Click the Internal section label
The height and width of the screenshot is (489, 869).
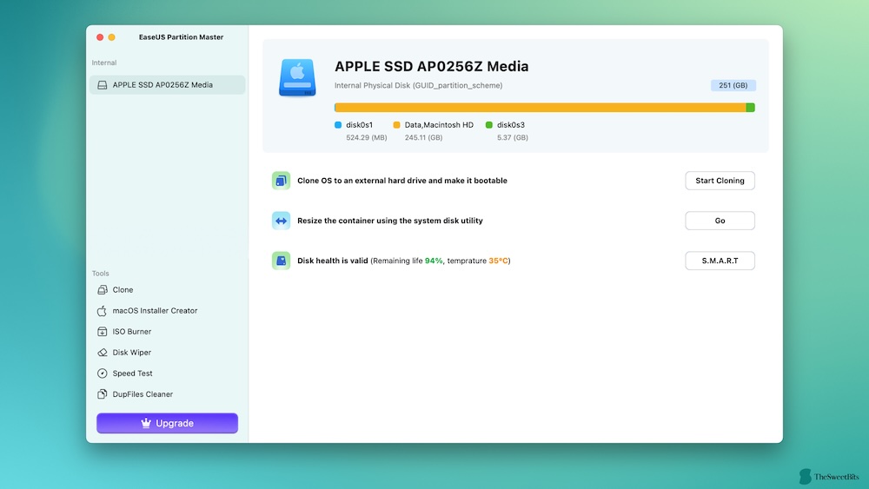tap(104, 63)
